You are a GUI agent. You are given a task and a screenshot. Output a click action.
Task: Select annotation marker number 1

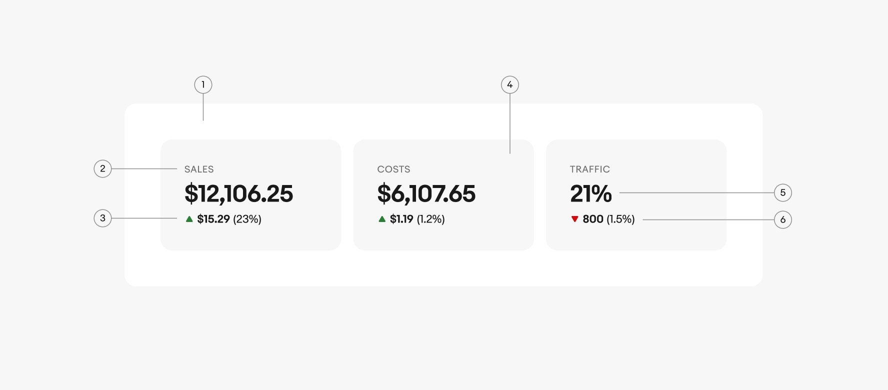coord(203,85)
